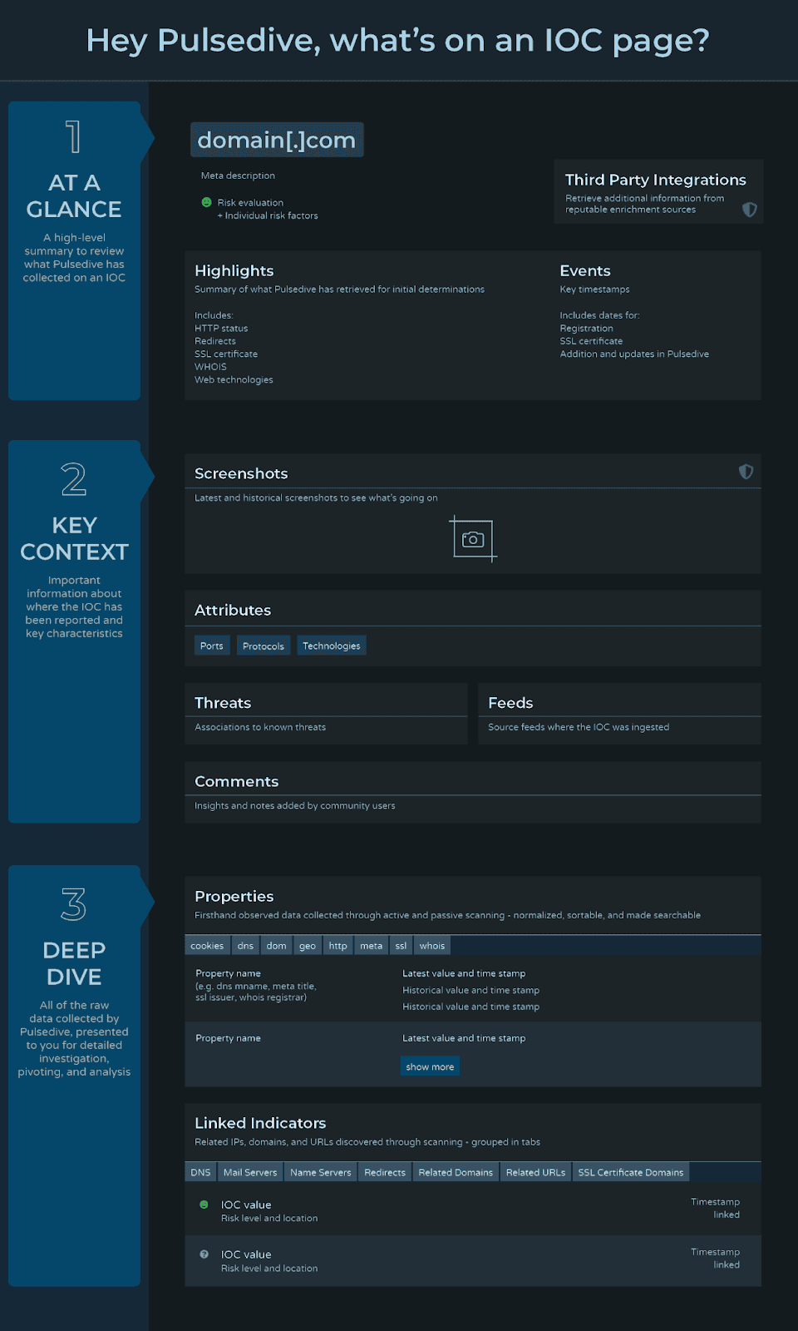Click the gray question mark risk icon
Image resolution: width=798 pixels, height=1331 pixels.
click(204, 1254)
